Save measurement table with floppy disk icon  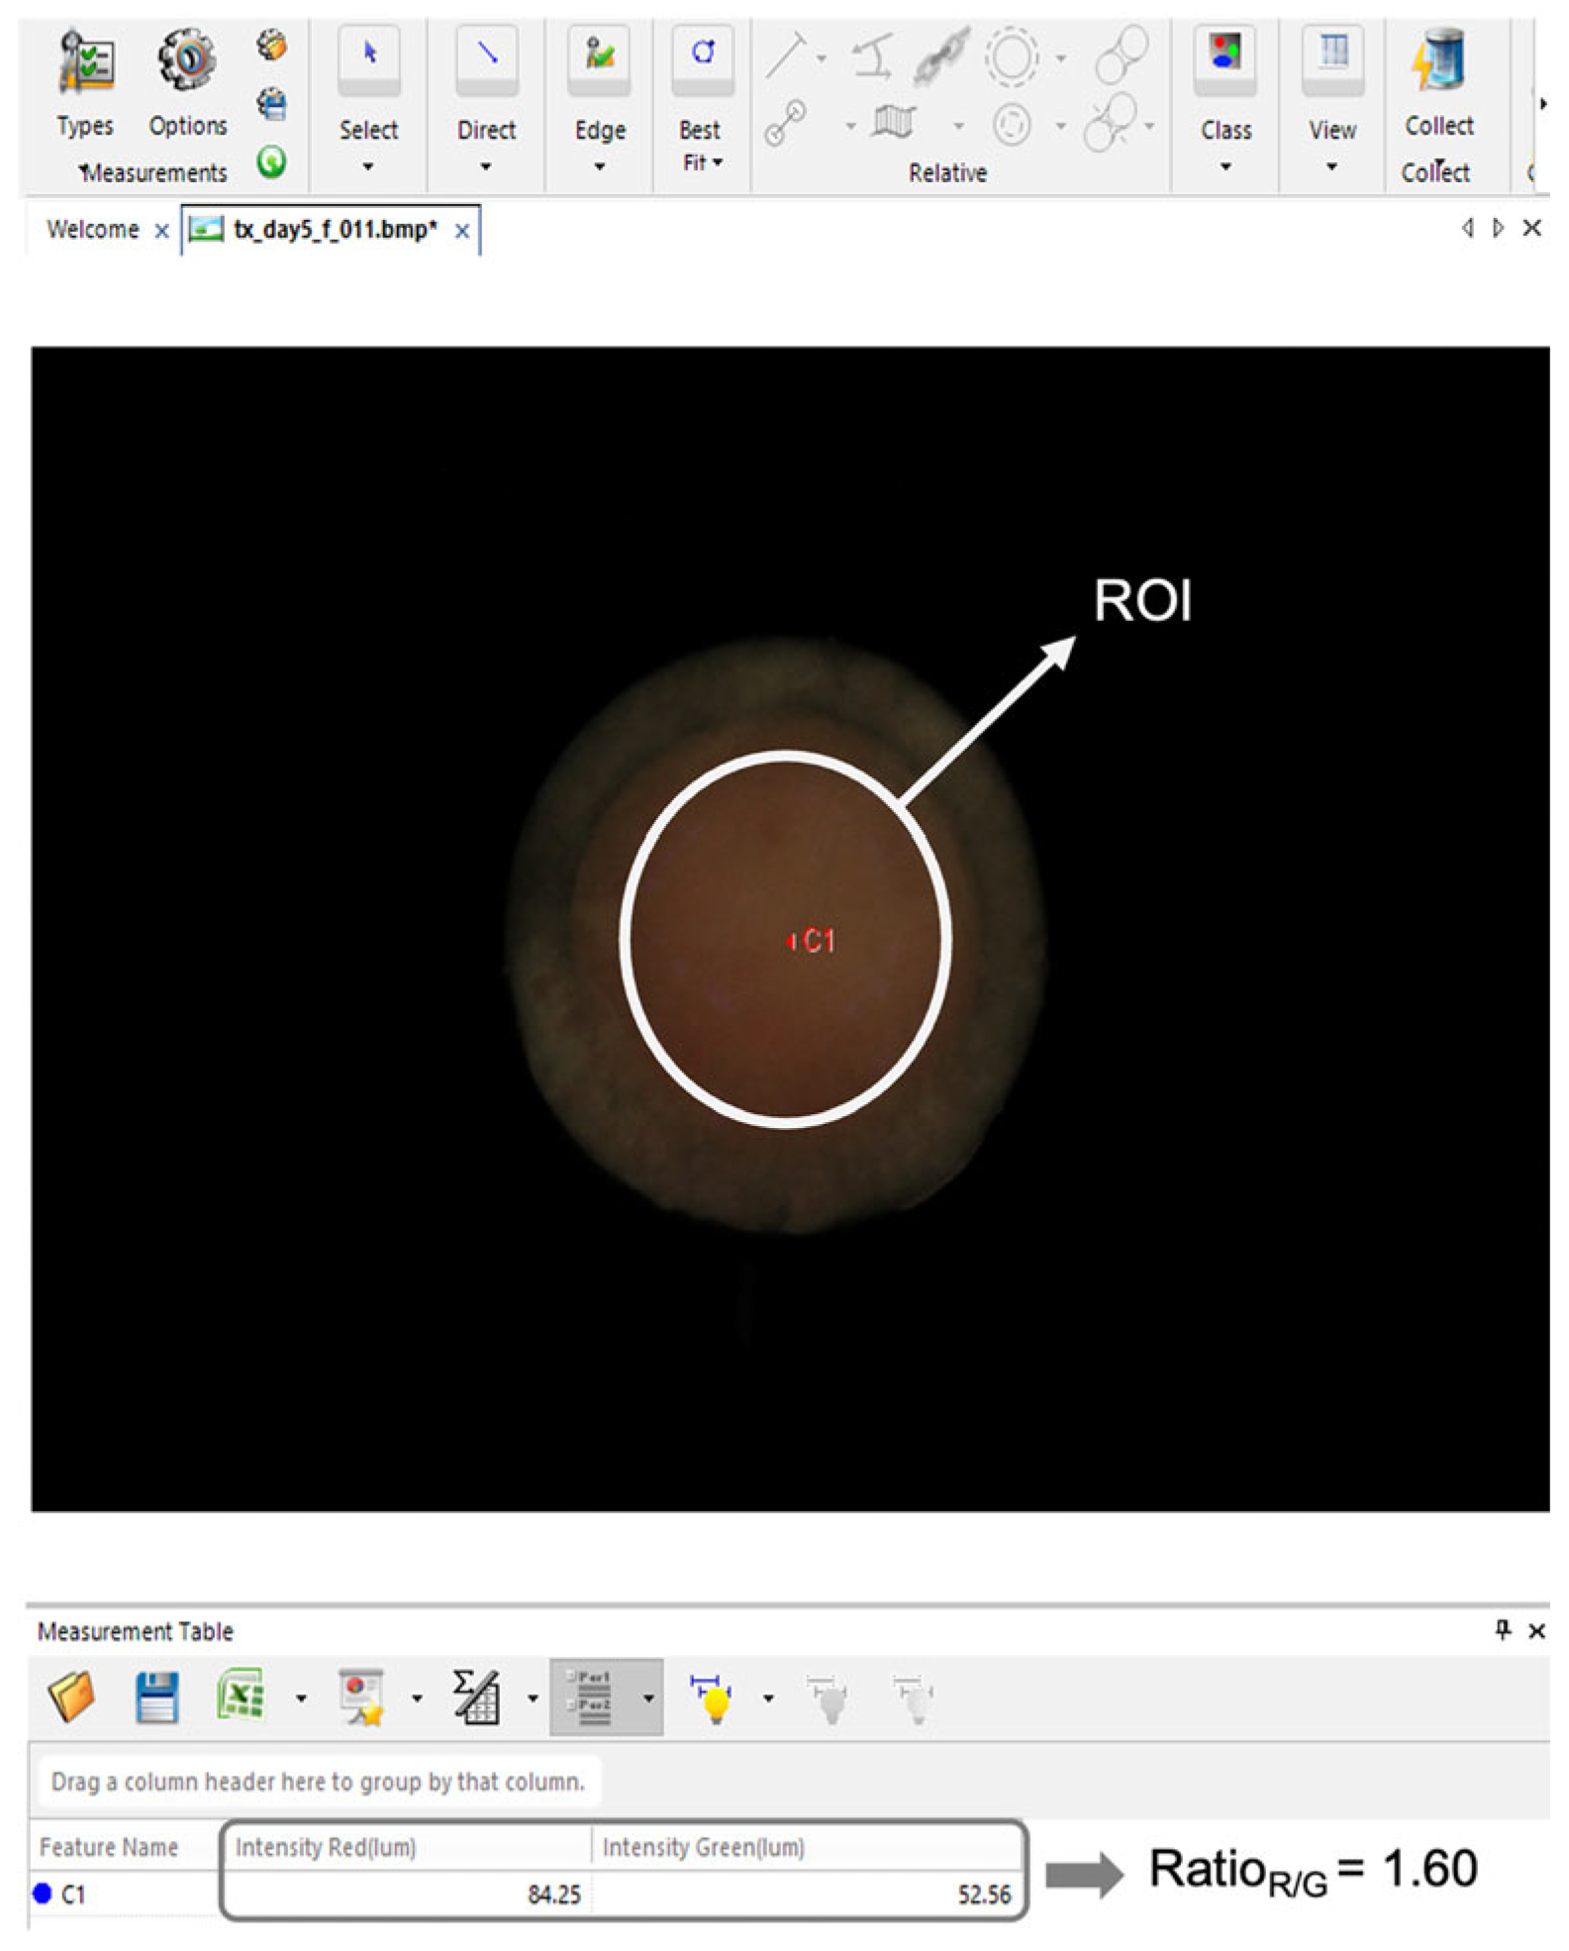(156, 1697)
